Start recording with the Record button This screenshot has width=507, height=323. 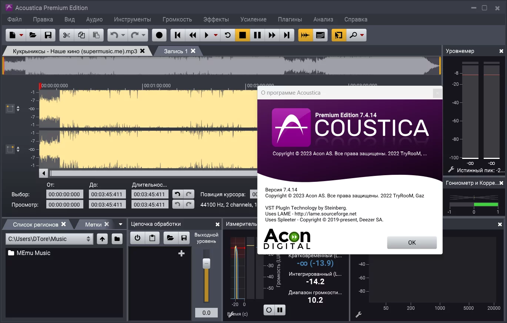(159, 35)
